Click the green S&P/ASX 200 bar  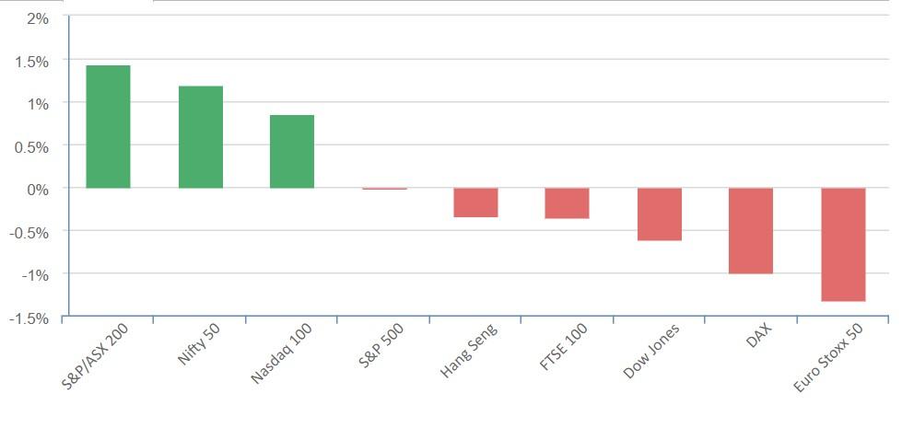click(108, 126)
